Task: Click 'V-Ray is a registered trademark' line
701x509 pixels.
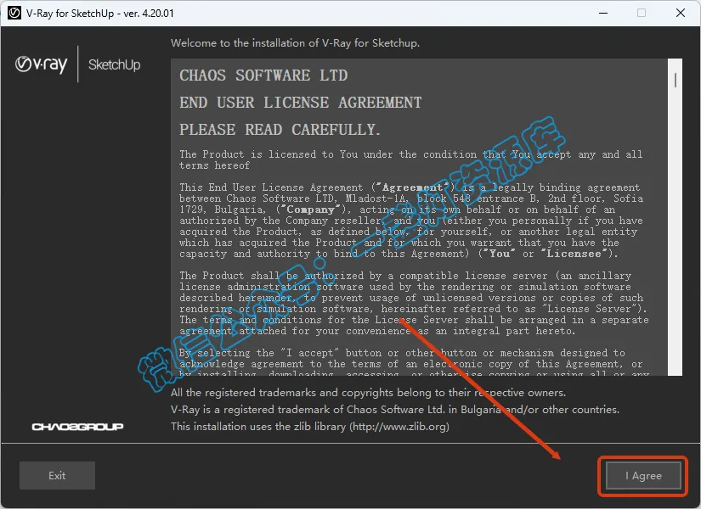Action: click(x=395, y=410)
